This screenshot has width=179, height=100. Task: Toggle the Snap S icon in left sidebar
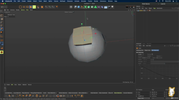2,52
